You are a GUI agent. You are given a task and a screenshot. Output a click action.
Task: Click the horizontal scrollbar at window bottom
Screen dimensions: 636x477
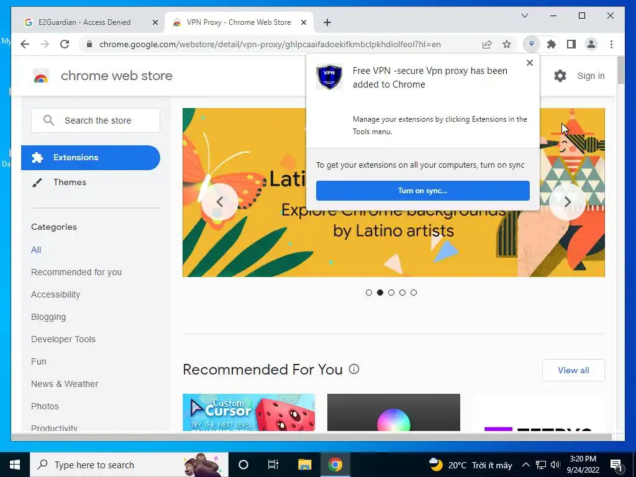(312, 437)
